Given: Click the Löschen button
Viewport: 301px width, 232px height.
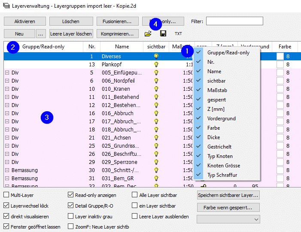Looking at the screenshot, I should pos(71,21).
